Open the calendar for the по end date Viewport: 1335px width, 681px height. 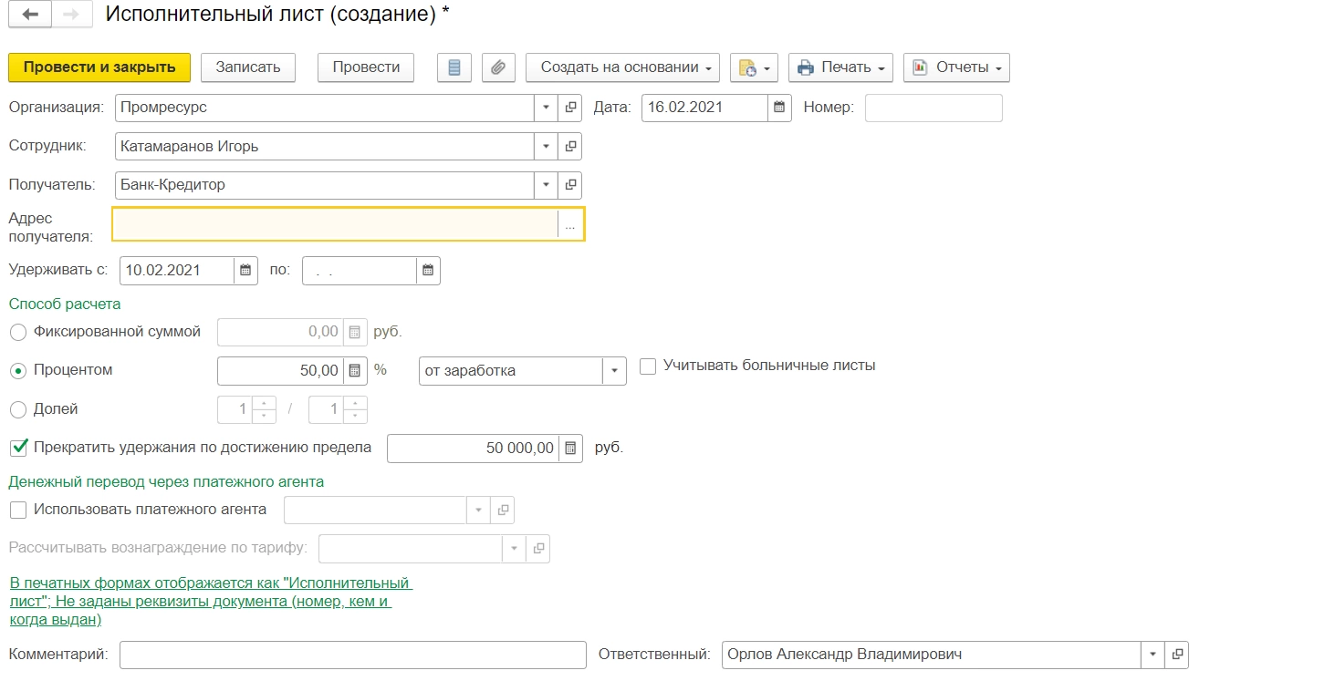click(x=428, y=271)
